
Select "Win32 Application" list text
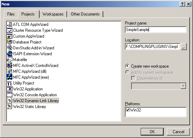[x=28, y=89]
